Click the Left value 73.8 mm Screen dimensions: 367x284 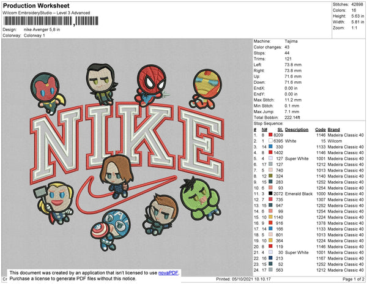click(293, 65)
